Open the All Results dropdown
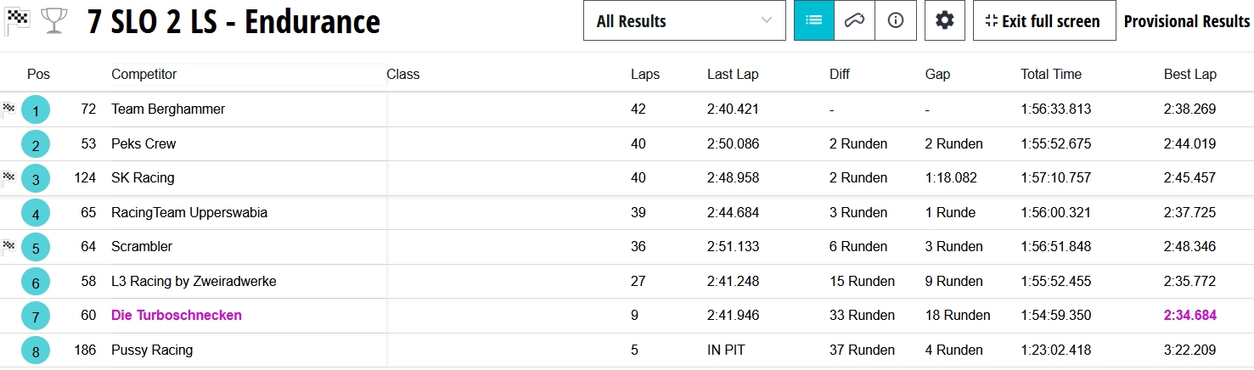This screenshot has height=370, width=1254. (x=684, y=21)
